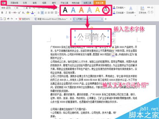Justify the paragraph text
Image resolution: width=159 pixels, height=119 pixels.
coord(49,13)
